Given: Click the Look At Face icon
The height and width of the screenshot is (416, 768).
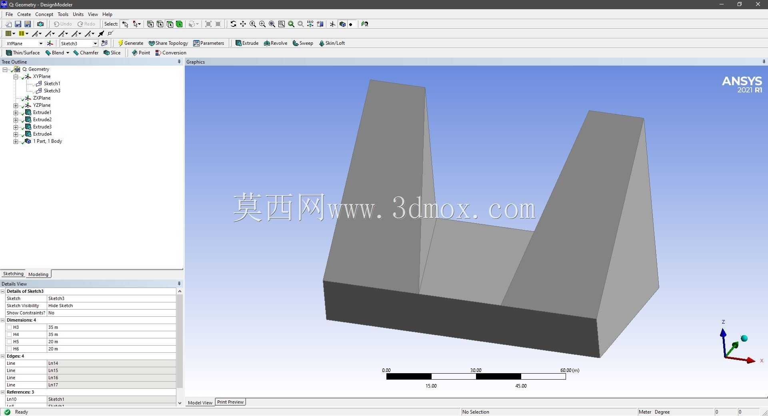Looking at the screenshot, I should point(365,24).
